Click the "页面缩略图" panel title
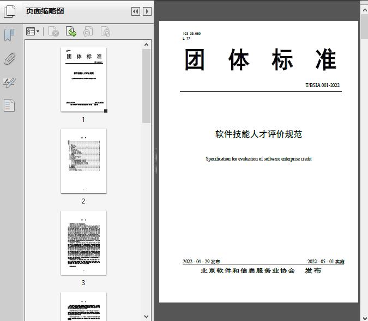Viewport: 368px width, 321px height. coord(45,11)
